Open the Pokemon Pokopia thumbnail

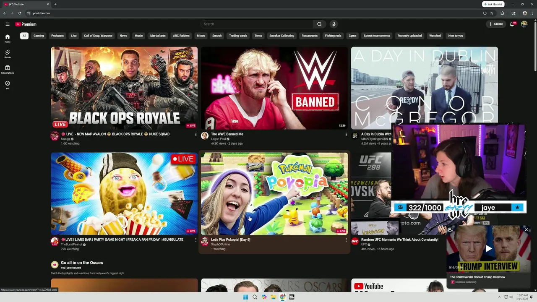pyautogui.click(x=274, y=193)
